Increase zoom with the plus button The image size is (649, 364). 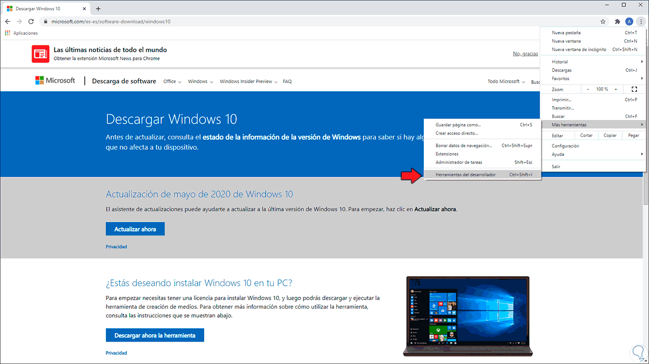[616, 89]
